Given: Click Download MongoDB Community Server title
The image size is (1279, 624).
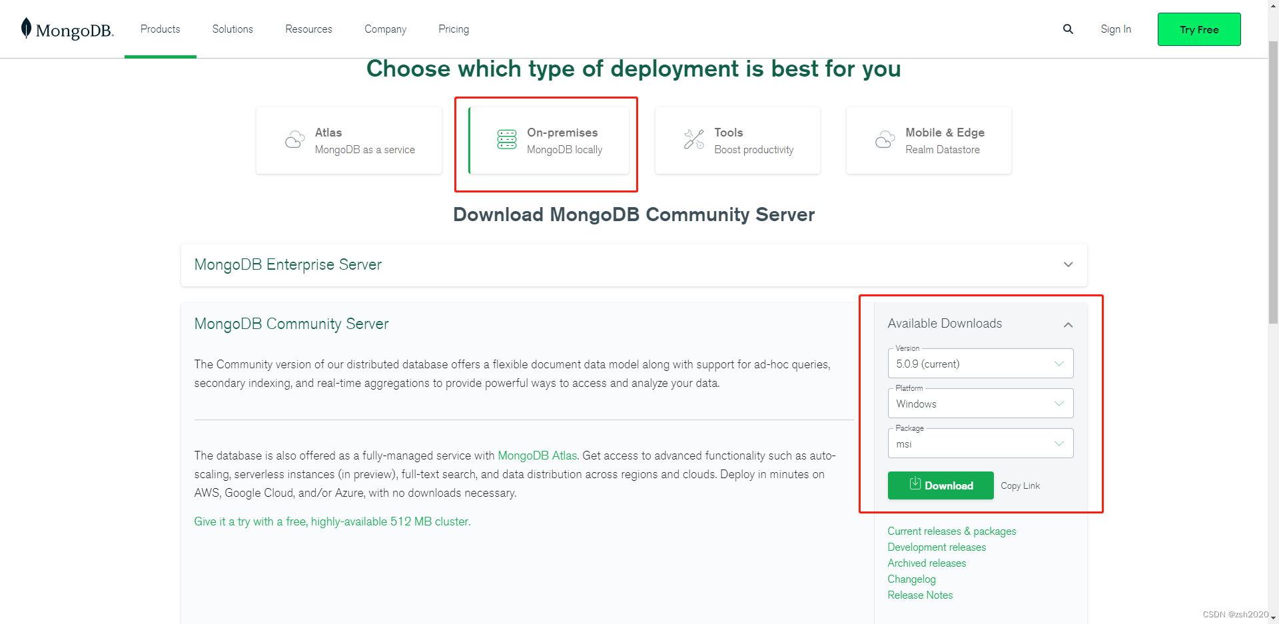Looking at the screenshot, I should pos(634,214).
